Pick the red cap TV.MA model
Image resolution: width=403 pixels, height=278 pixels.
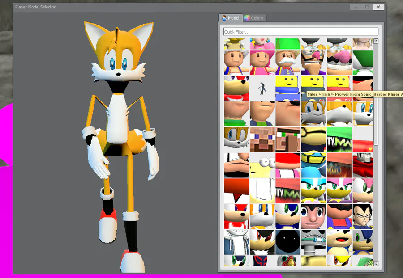288,190
